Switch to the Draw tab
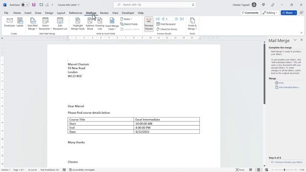 [x=38, y=13]
